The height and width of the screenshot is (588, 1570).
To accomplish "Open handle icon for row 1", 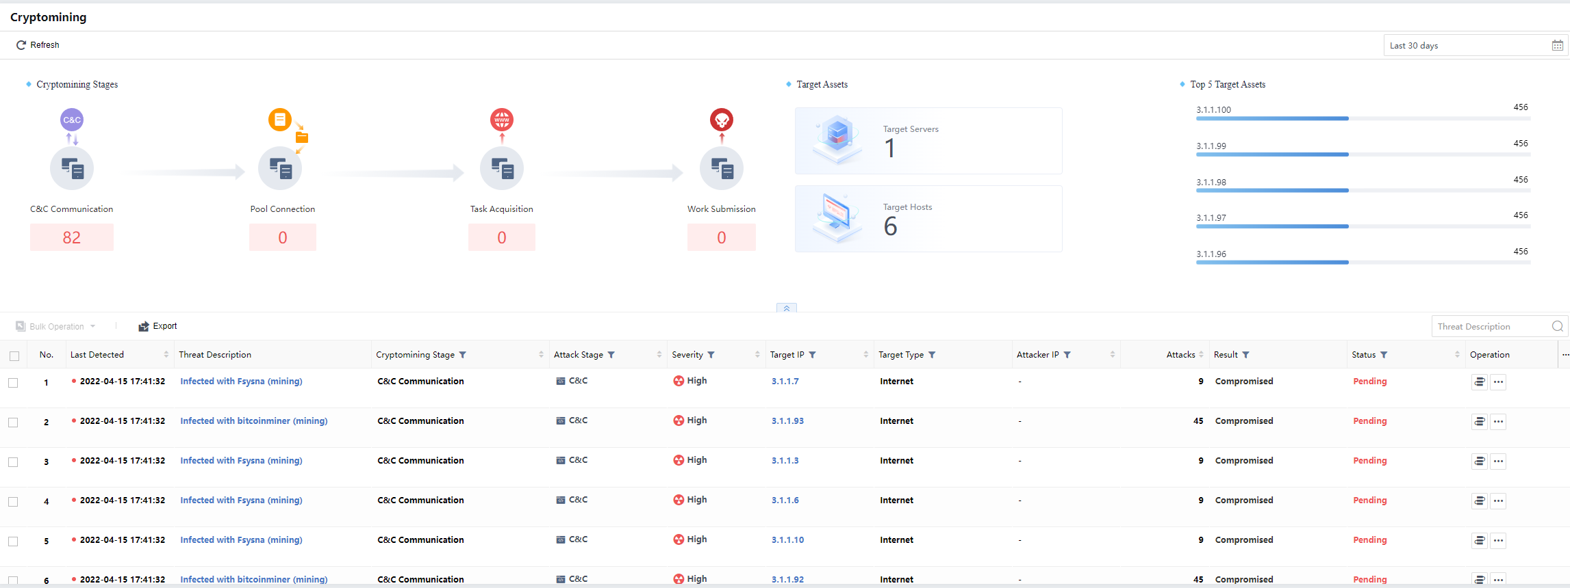I will [x=1479, y=382].
